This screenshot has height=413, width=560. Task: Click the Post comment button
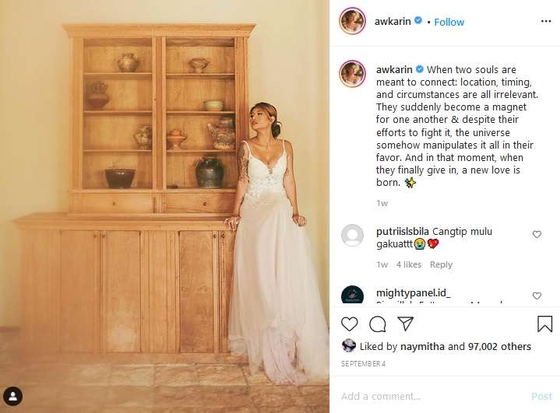(541, 396)
